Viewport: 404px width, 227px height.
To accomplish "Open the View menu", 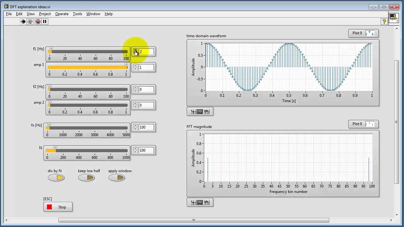I will point(31,14).
